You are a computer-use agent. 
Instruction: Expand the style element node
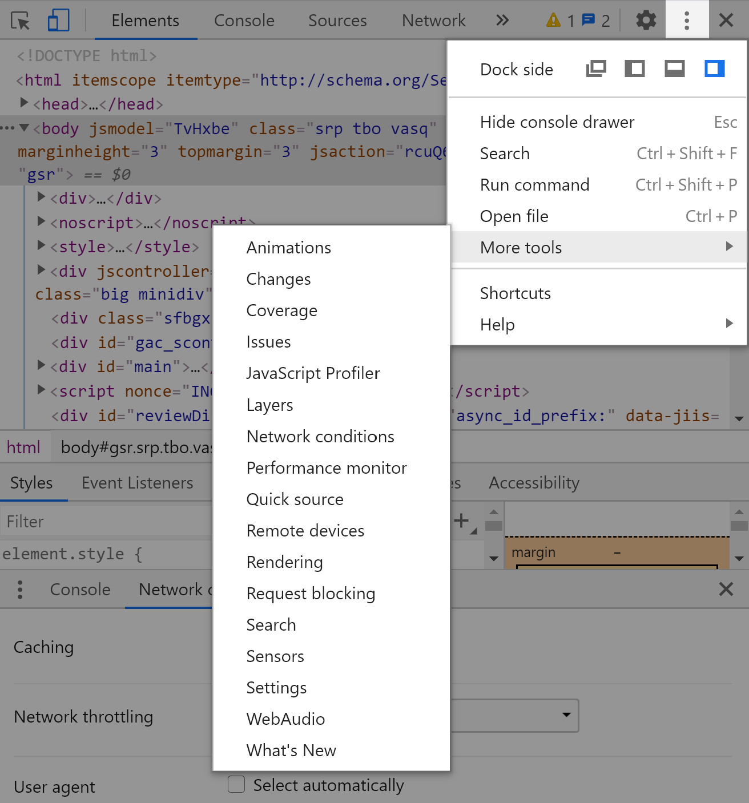tap(41, 245)
